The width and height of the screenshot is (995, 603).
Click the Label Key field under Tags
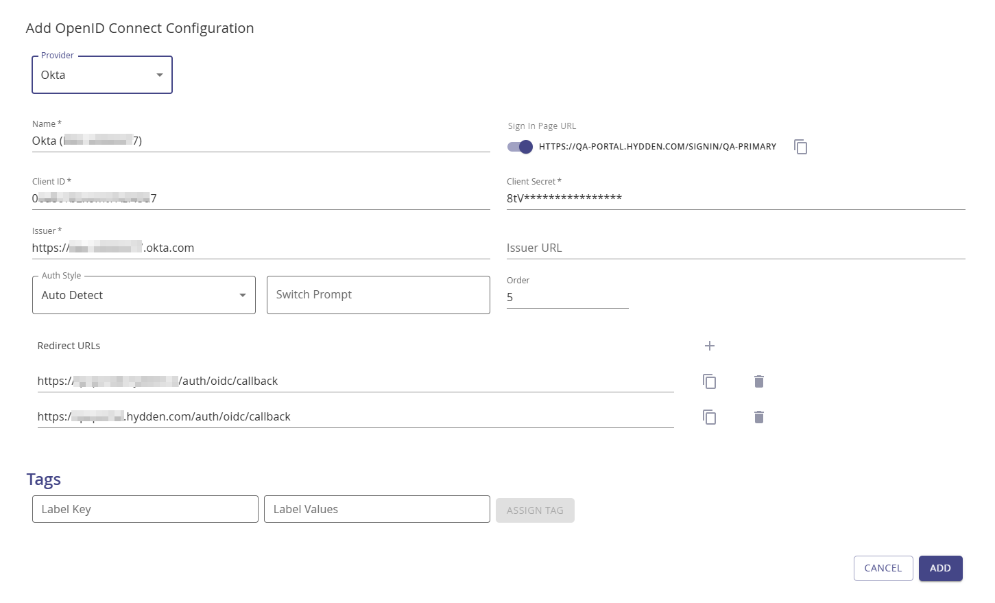click(145, 508)
